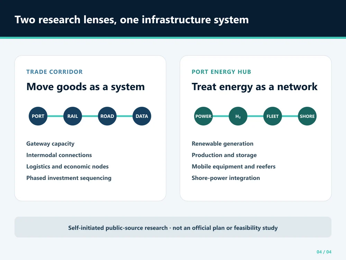Click the DATA circle node
Image resolution: width=346 pixels, height=260 pixels.
coord(142,116)
